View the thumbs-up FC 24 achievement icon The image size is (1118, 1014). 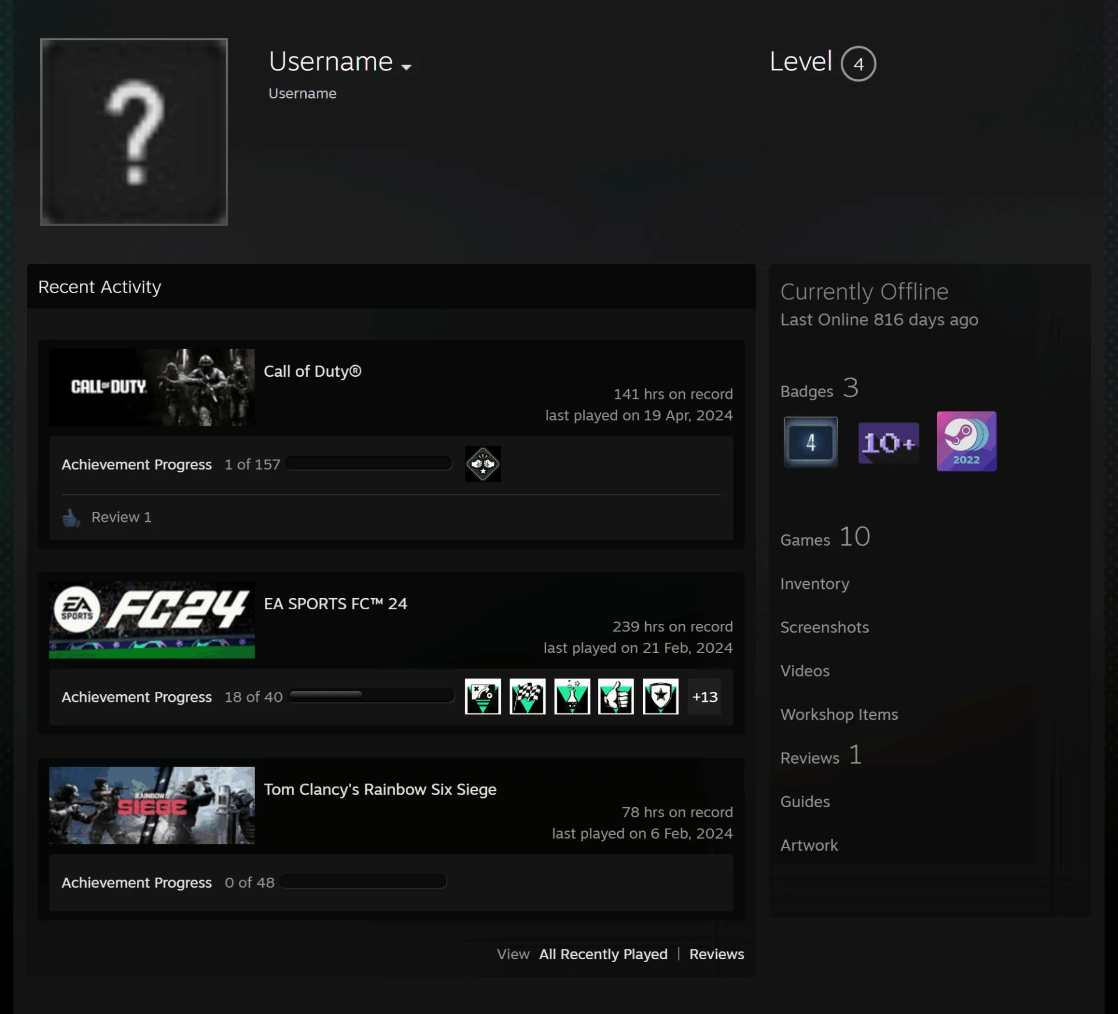tap(616, 696)
